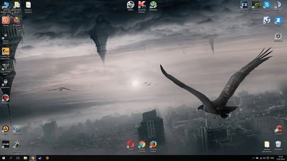This screenshot has height=161, width=287.
Task: Launch Grand Theft Auto V icon
Action: coord(6,67)
